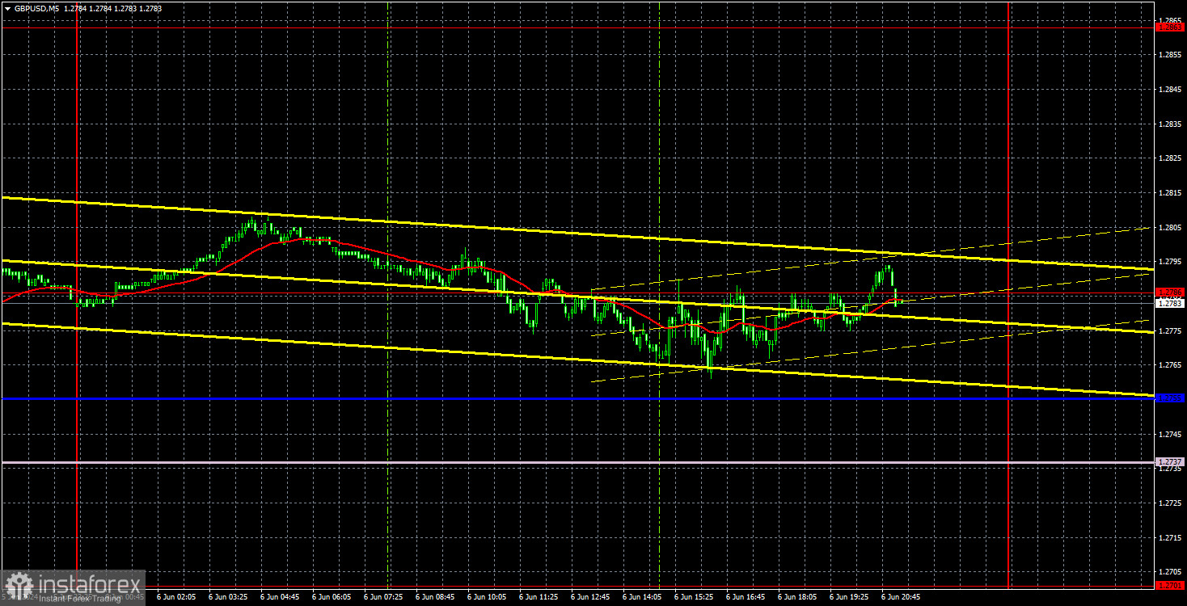Image resolution: width=1187 pixels, height=606 pixels.
Task: Pick the 1.2715 price scale label
Action: pyautogui.click(x=1170, y=538)
